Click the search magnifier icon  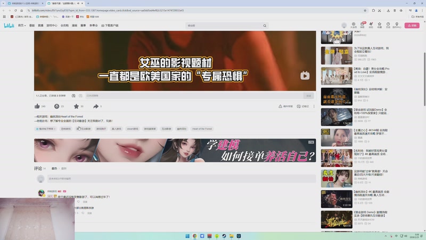coord(265,26)
